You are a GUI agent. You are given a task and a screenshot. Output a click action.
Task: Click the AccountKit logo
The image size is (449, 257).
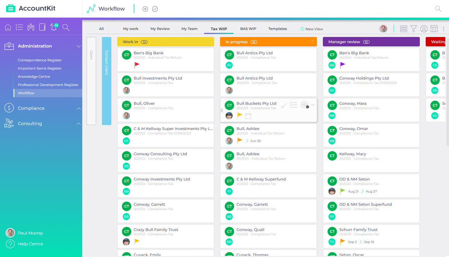[31, 8]
